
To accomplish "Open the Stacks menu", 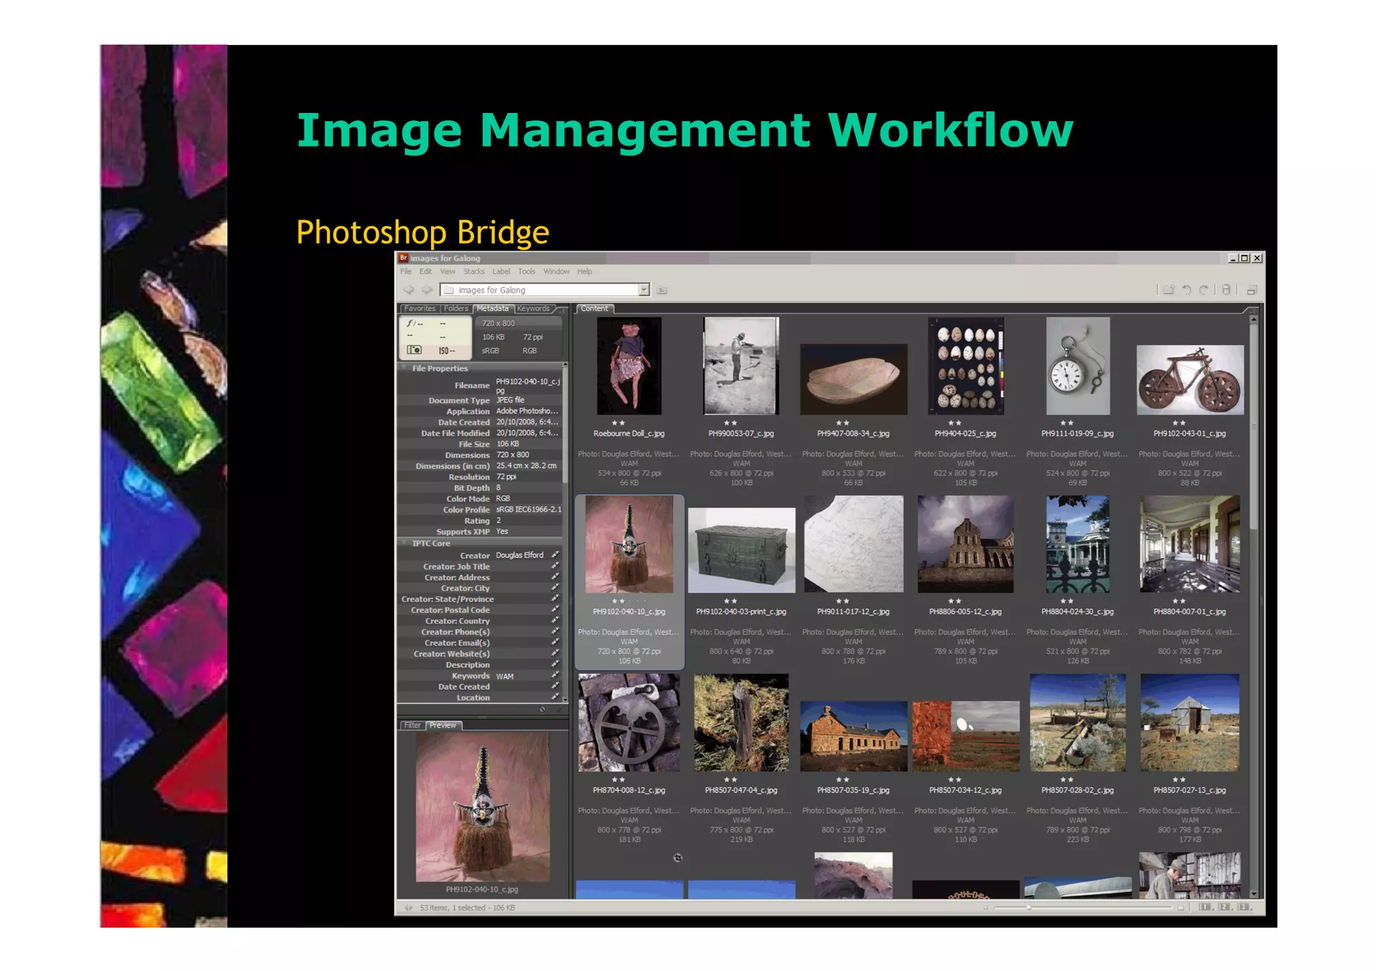I will point(474,271).
